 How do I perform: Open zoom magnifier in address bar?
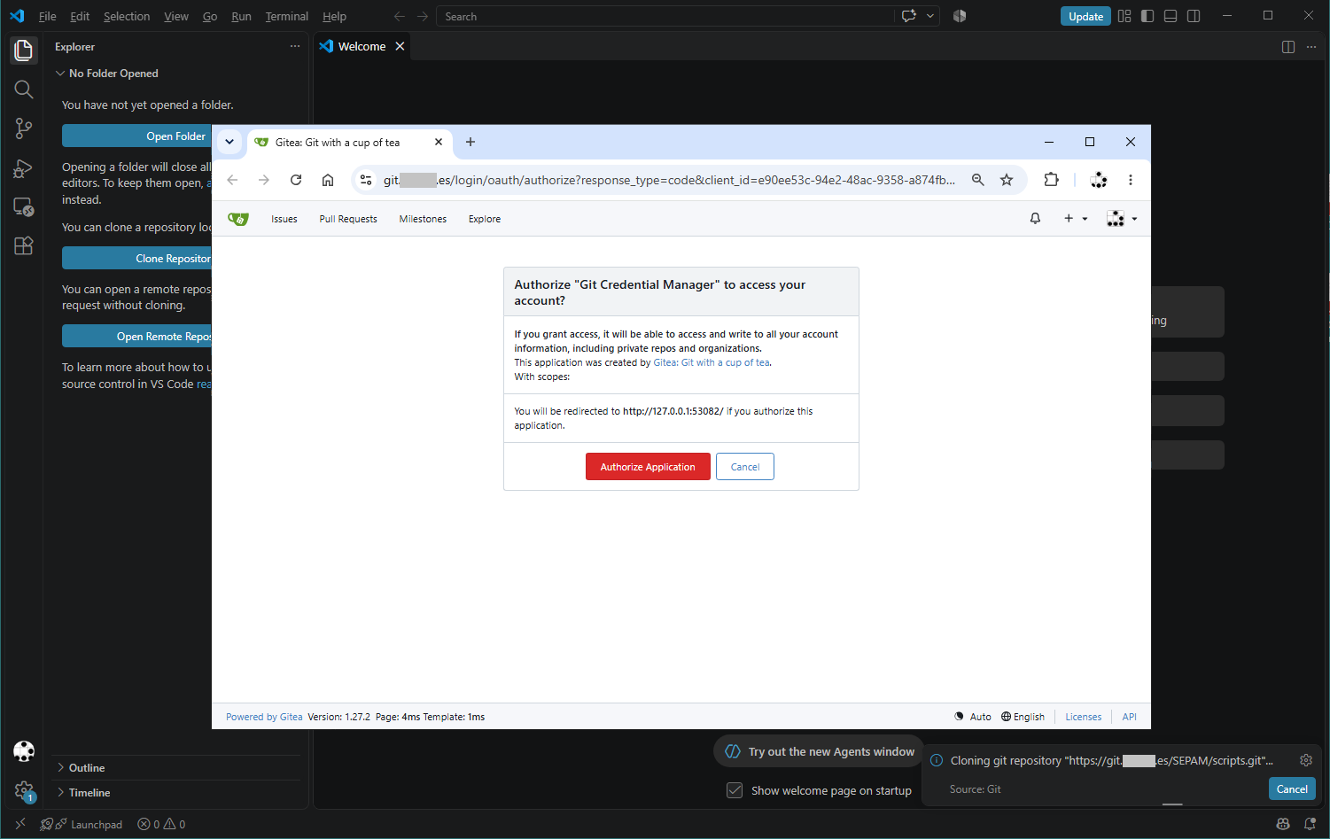tap(978, 180)
